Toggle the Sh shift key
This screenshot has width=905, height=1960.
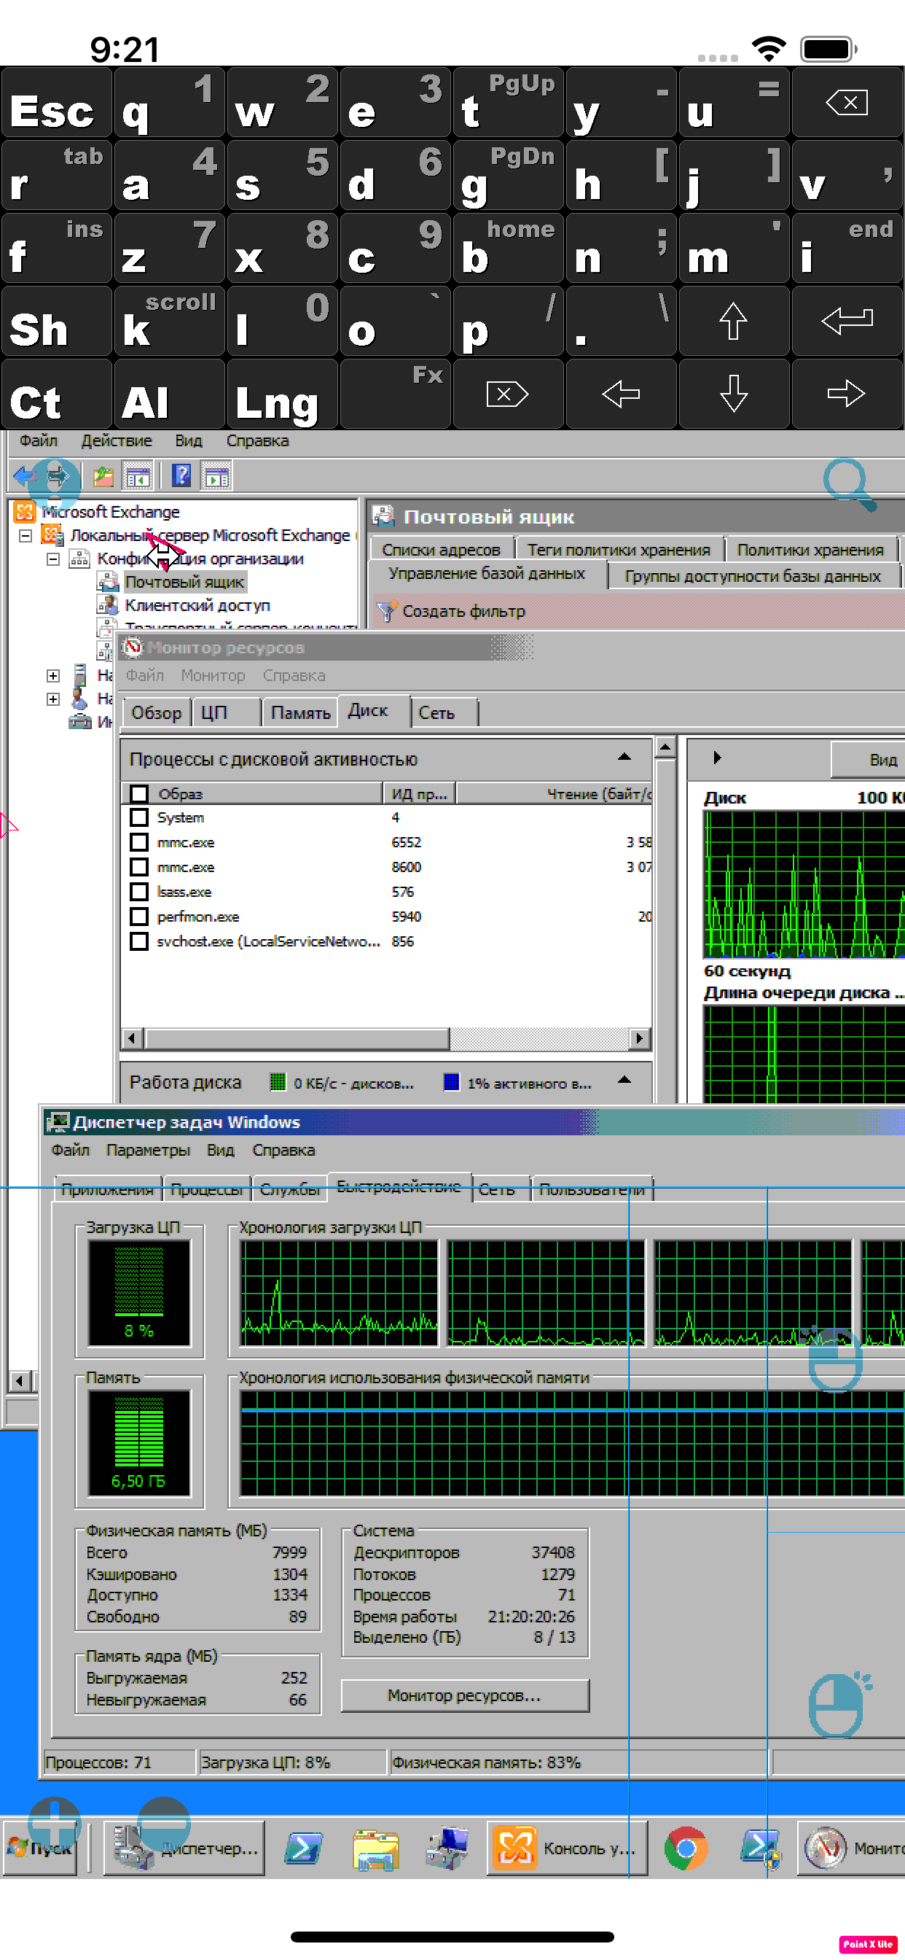coord(56,321)
